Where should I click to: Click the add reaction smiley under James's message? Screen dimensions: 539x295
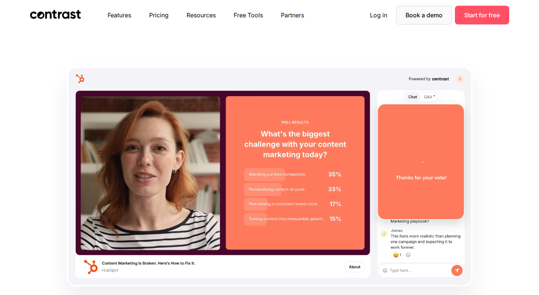click(x=408, y=255)
